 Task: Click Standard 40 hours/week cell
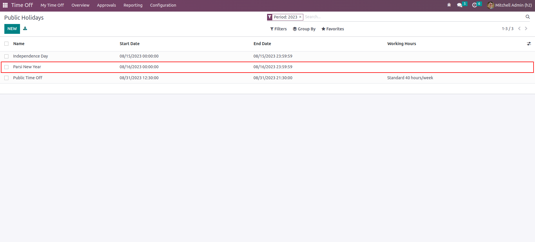click(x=410, y=78)
